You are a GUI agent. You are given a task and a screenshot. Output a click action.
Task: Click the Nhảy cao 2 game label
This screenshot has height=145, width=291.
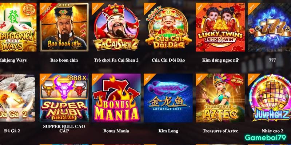[272, 131]
